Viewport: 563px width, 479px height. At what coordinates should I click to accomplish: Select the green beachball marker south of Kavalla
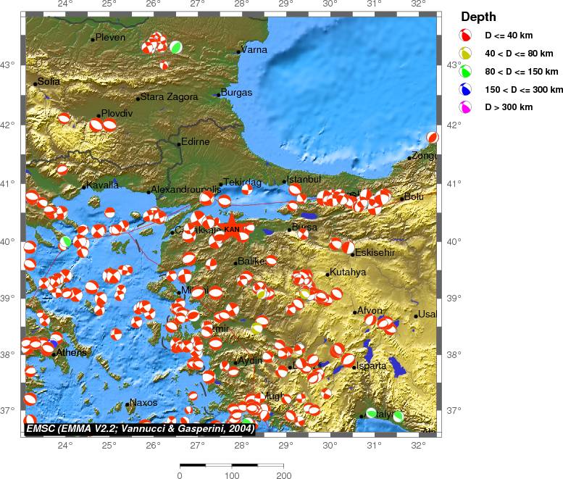(x=65, y=241)
